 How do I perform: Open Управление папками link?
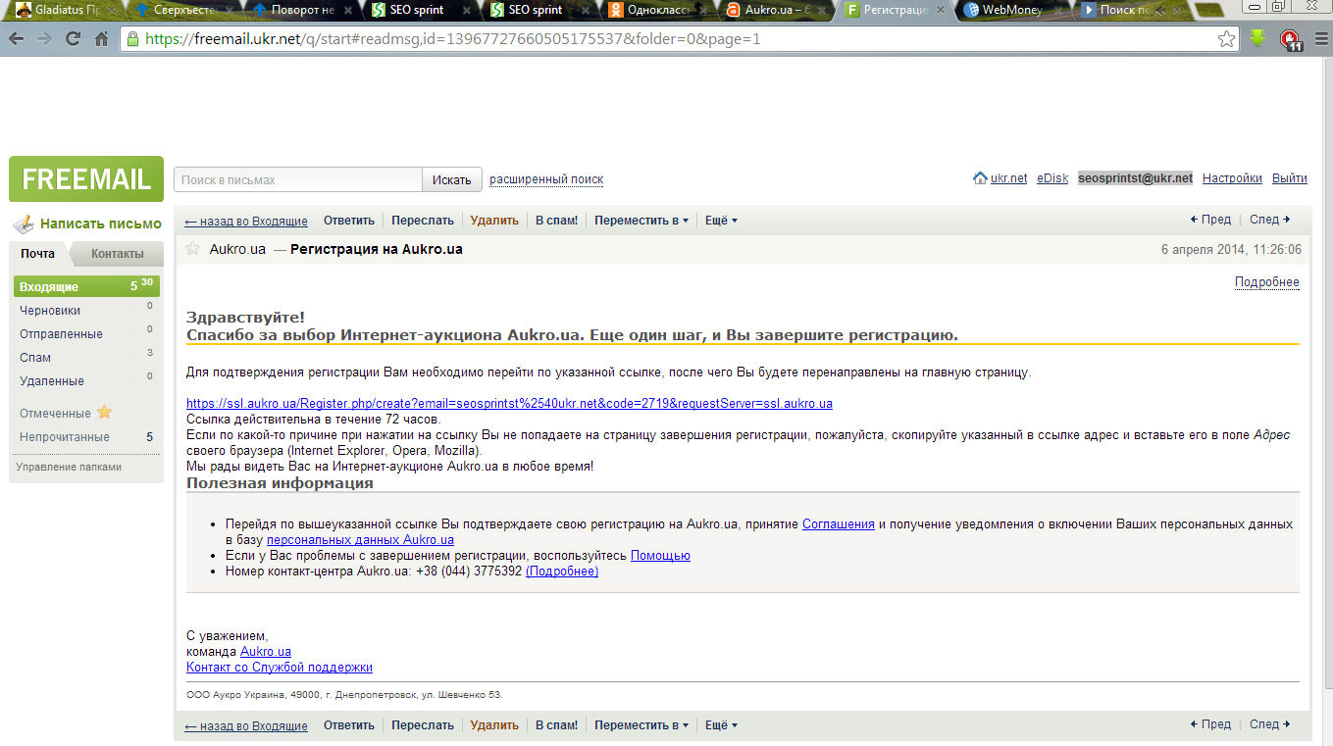pyautogui.click(x=69, y=467)
